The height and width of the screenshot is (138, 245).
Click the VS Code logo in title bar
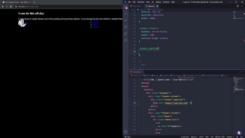pyautogui.click(x=125, y=2)
